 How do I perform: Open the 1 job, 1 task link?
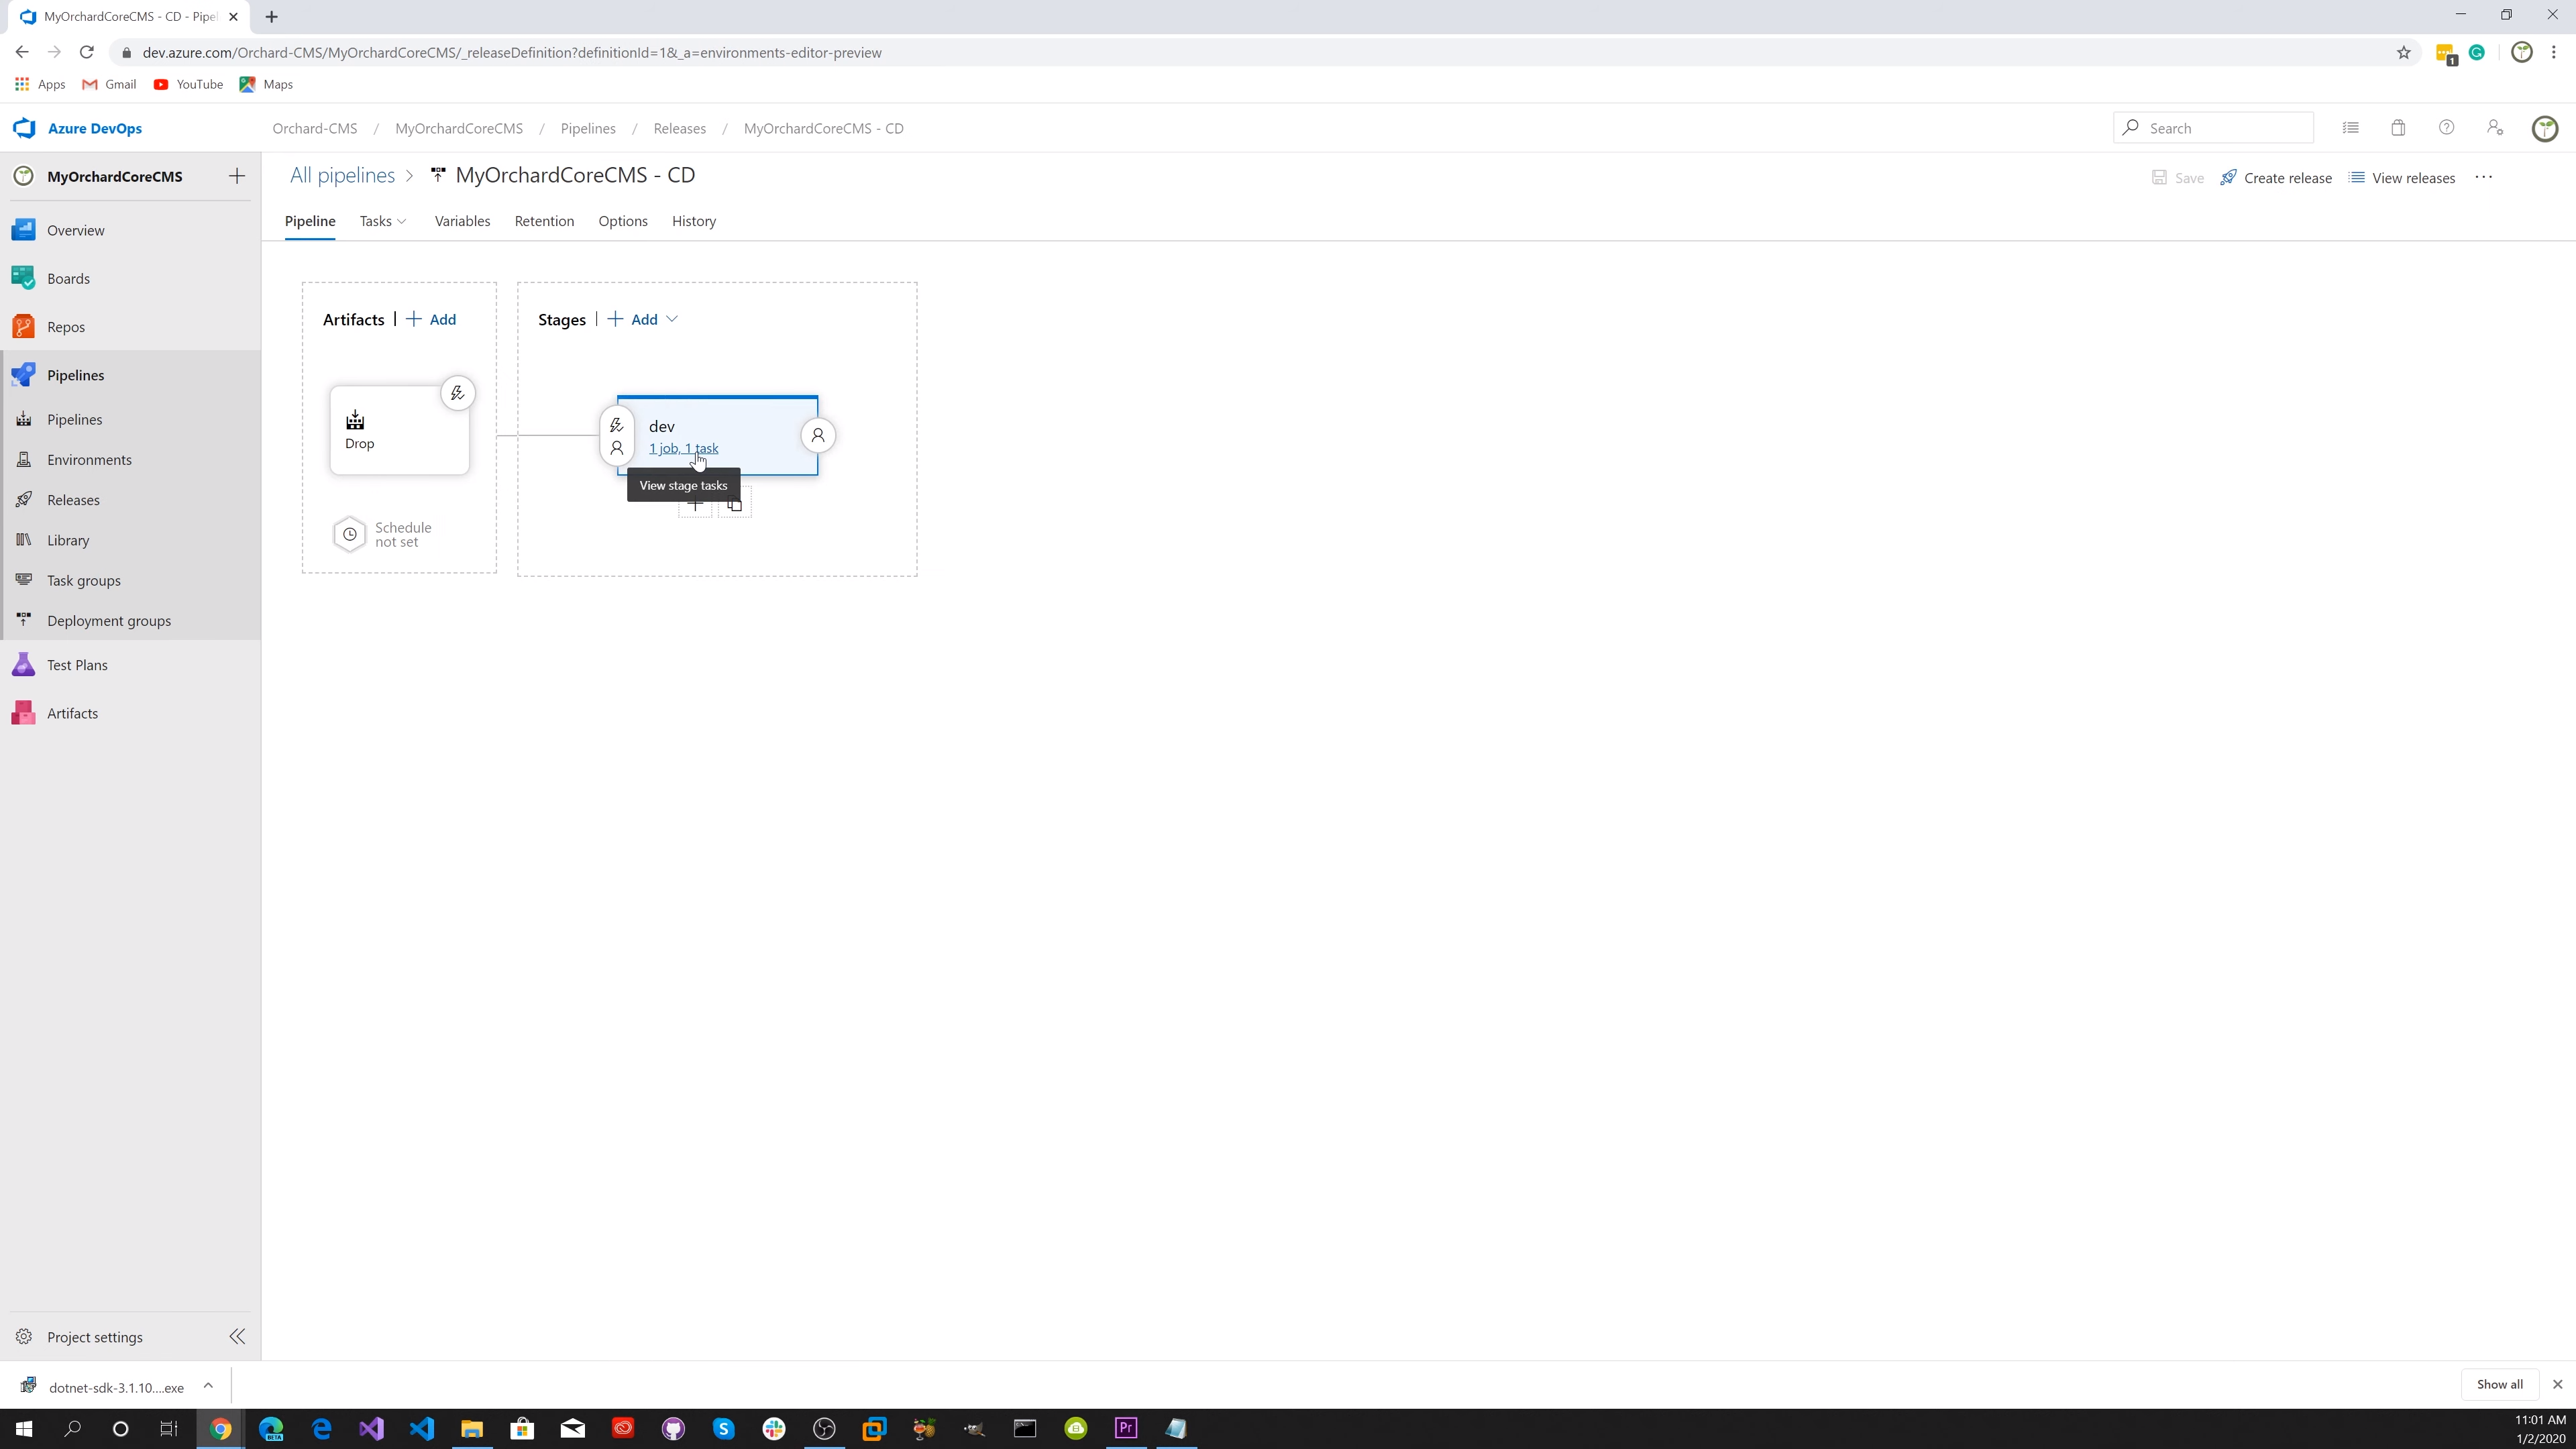click(683, 448)
